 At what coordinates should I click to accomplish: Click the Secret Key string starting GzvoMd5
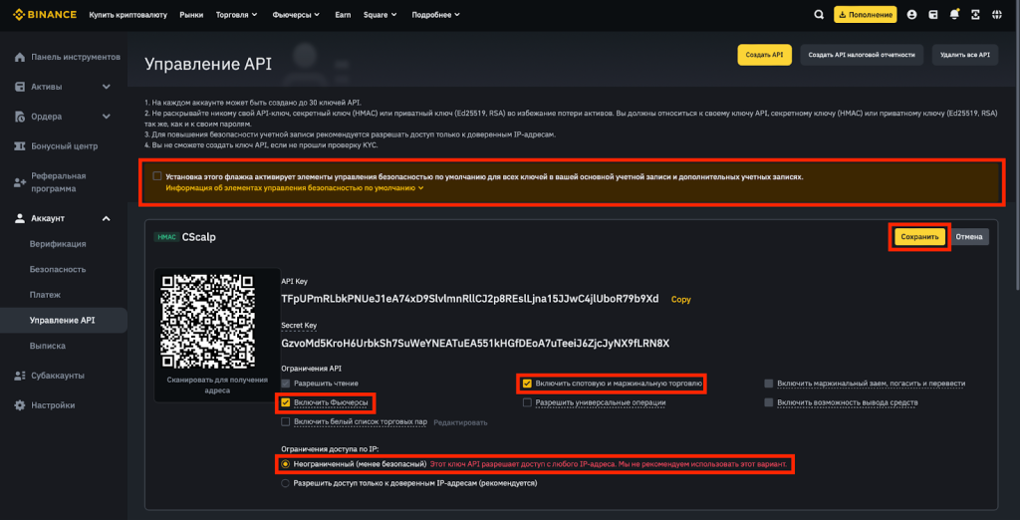[x=475, y=343]
